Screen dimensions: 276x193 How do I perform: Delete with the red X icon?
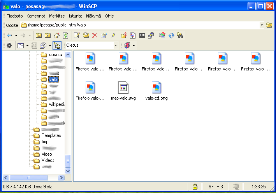tap(95, 35)
